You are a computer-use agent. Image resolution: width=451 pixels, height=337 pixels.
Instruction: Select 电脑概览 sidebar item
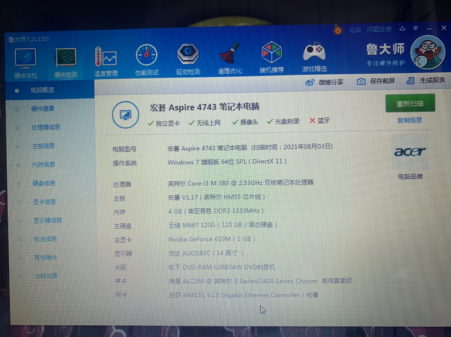coord(50,90)
